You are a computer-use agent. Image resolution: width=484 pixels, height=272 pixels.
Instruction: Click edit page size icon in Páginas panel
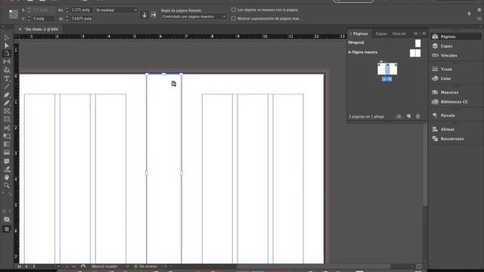(399, 116)
